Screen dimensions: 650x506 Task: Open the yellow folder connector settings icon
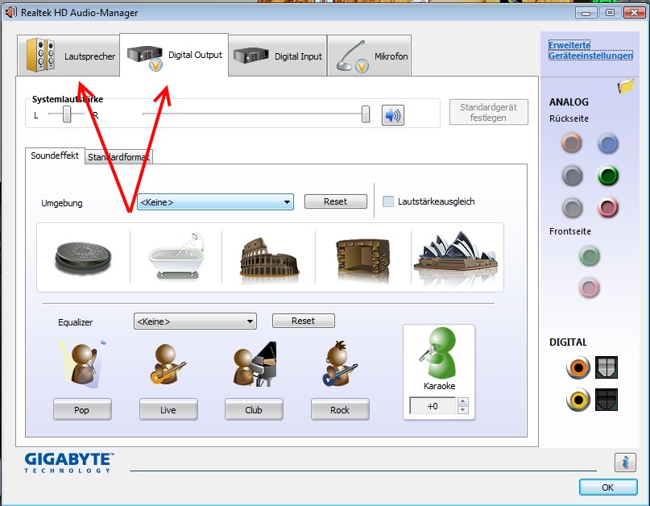click(626, 86)
